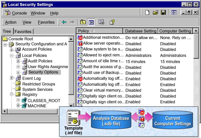The image size is (201, 138).
Task: Go forward with the right arrow icon
Action: (x=72, y=22)
